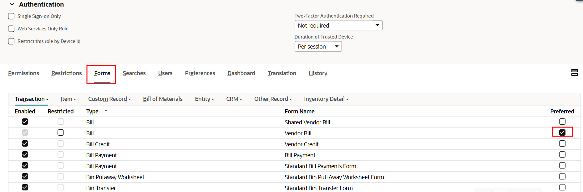Click the Form Name column header
This screenshot has height=192, width=583.
299,112
